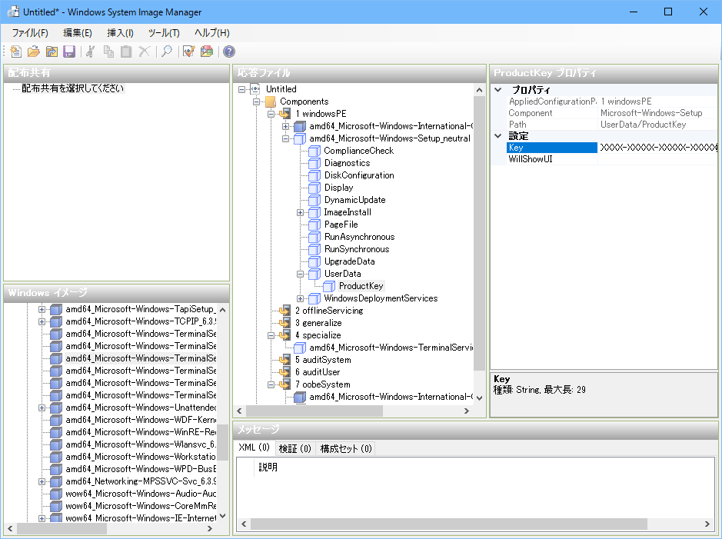Select the DiskConfiguration node
This screenshot has width=722, height=539.
pos(359,175)
